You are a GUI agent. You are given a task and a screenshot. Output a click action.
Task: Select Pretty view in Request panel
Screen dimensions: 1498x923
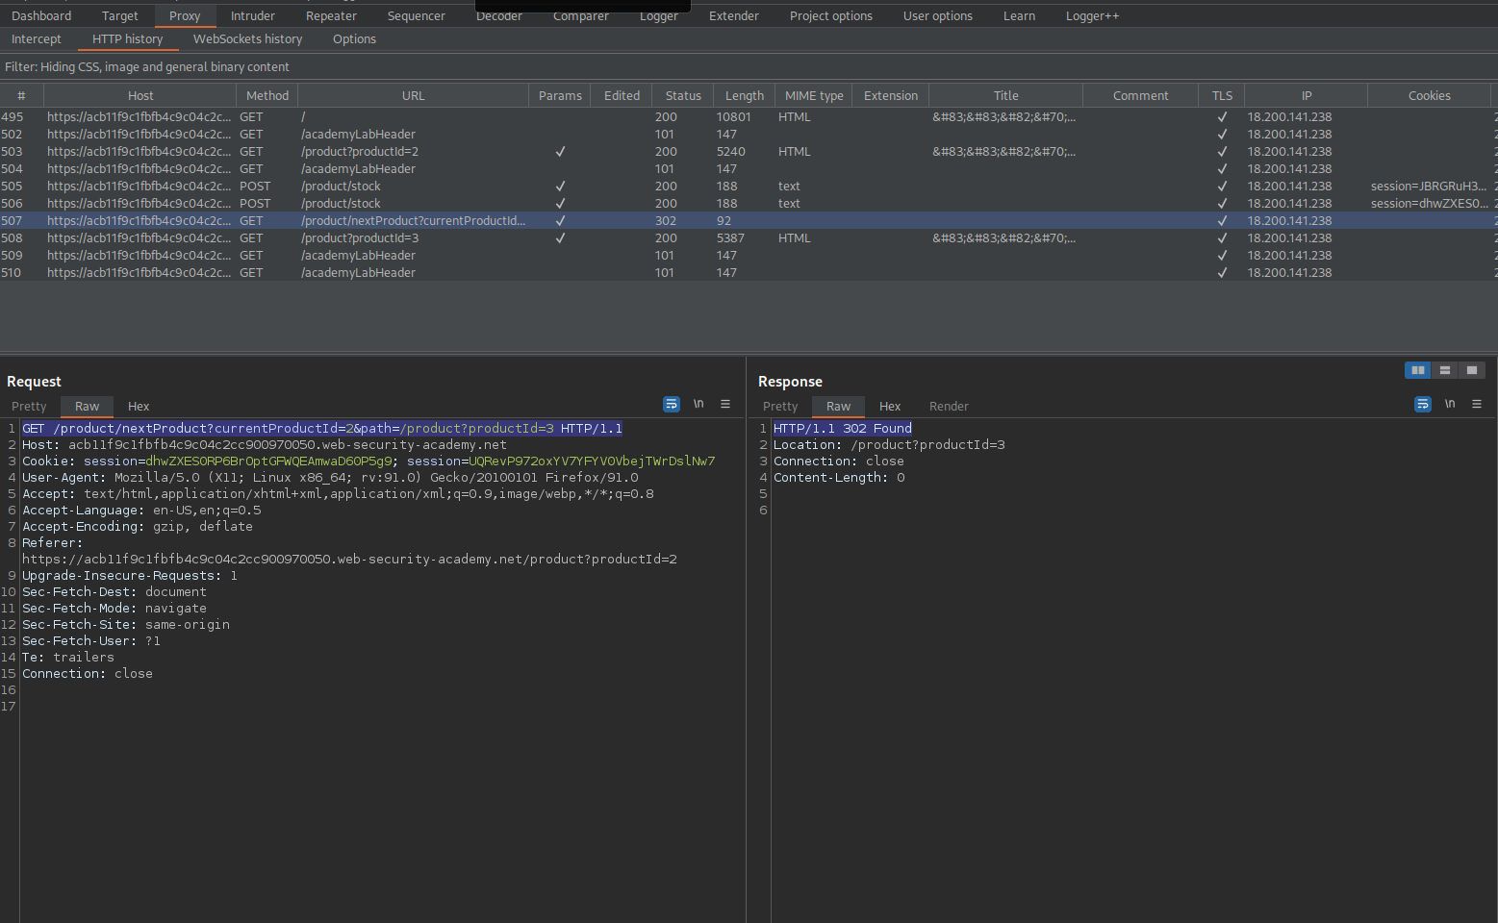coord(29,407)
